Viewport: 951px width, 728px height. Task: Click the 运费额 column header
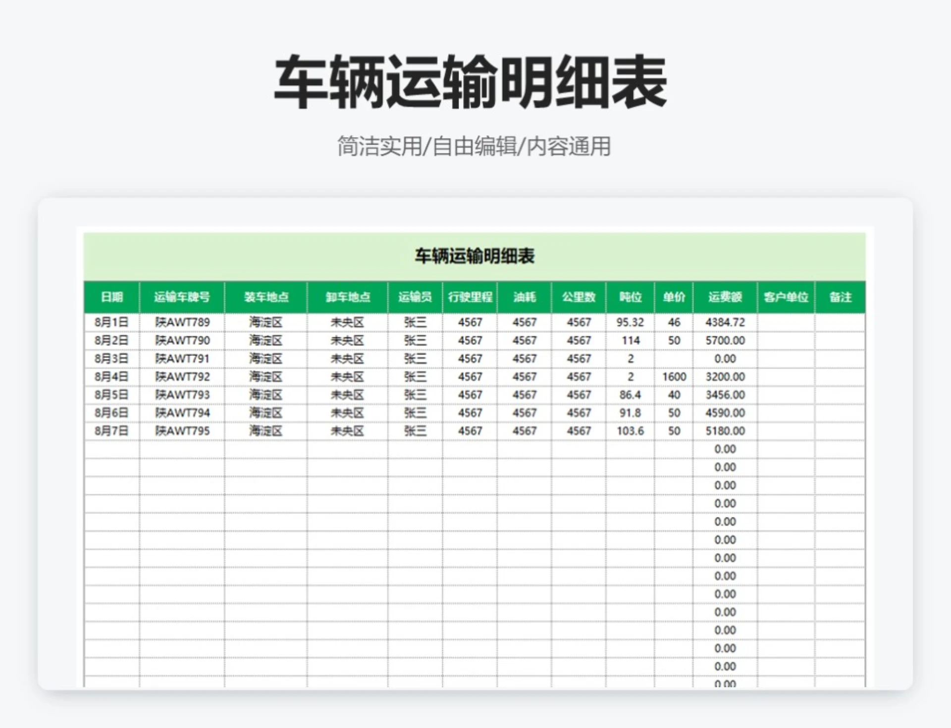coord(725,297)
